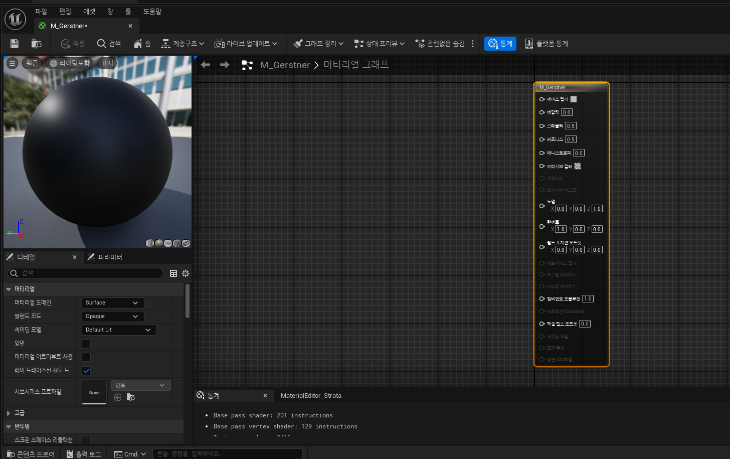Uncheck the 레이 트레이스된 섀도 checkbox
This screenshot has width=730, height=459.
pyautogui.click(x=86, y=371)
